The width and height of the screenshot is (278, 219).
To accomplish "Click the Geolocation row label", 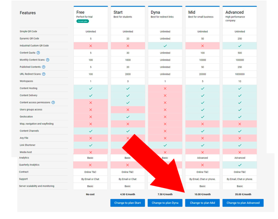I will [x=26, y=117].
